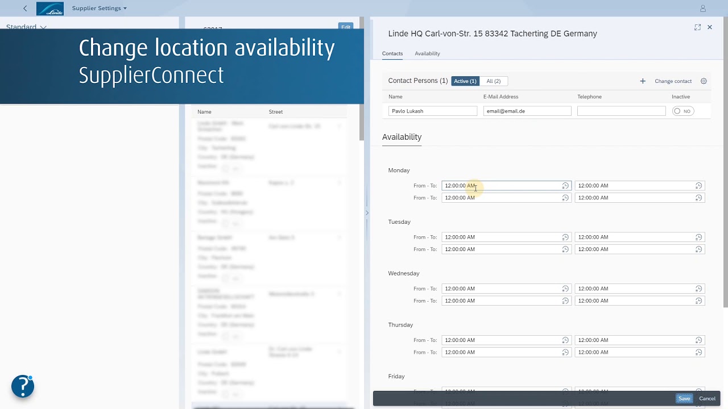Click the back arrow in header
This screenshot has width=728, height=409.
pos(25,9)
